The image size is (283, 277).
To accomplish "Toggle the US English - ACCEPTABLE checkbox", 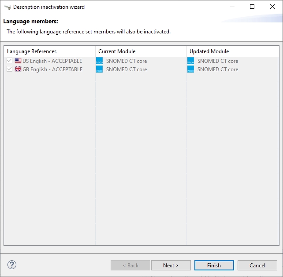I will [x=10, y=61].
